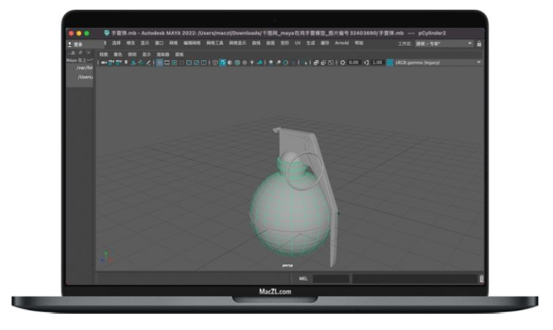Click the Wireframe on Shaded cube icon

click(238, 62)
